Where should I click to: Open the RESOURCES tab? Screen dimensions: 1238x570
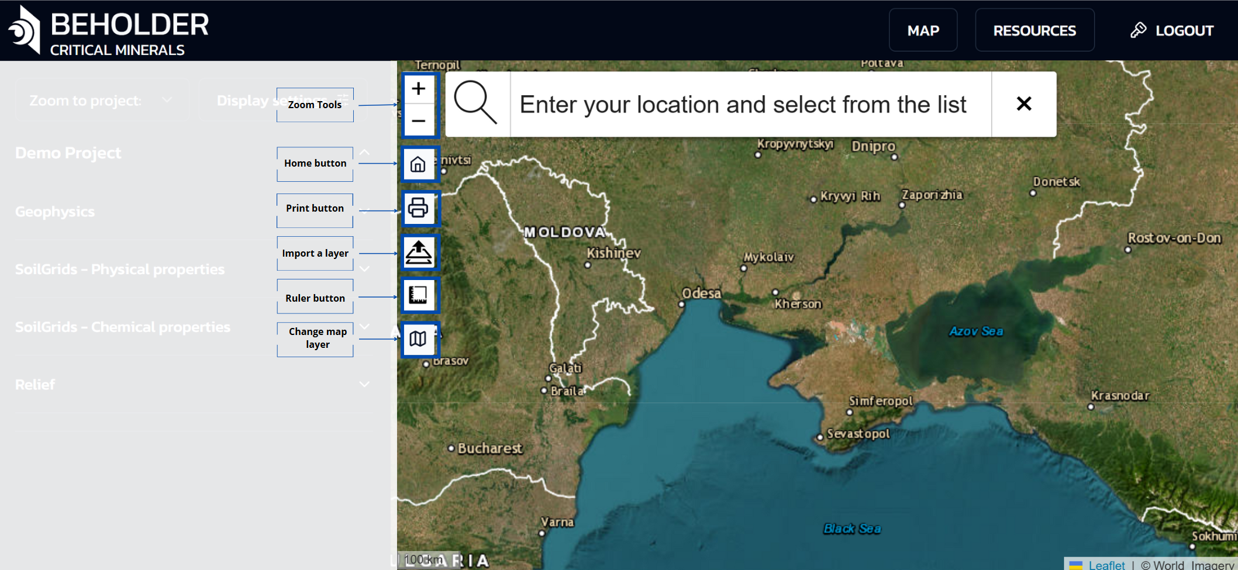[x=1034, y=30]
